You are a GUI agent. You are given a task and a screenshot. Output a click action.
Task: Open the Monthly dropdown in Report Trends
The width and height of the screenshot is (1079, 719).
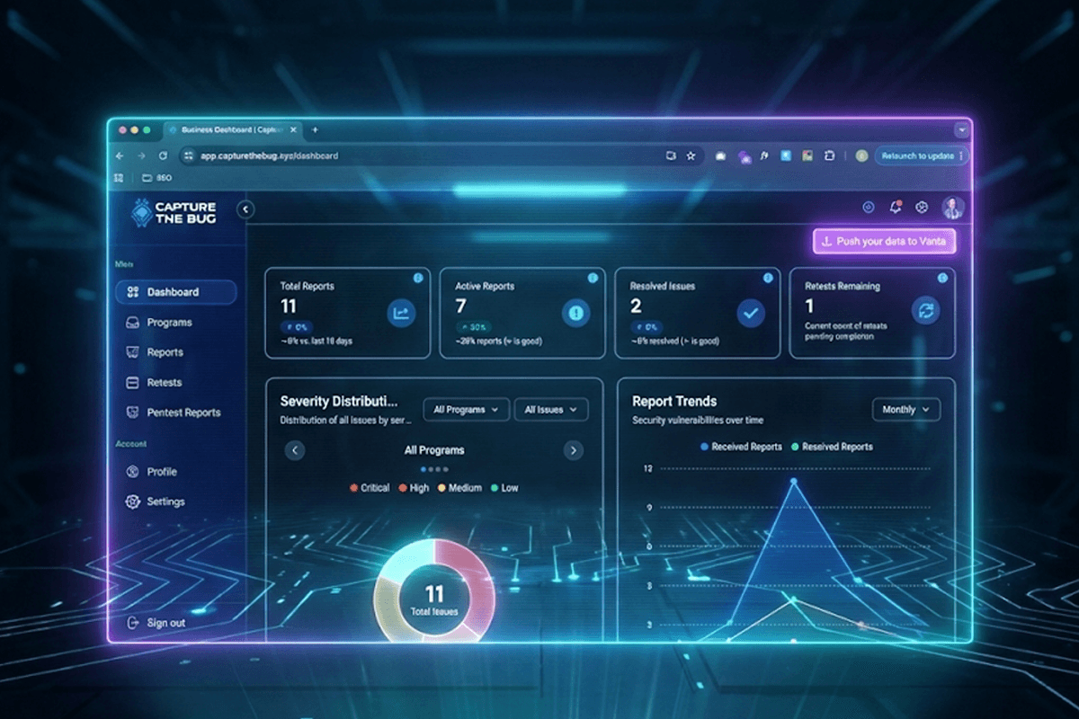point(906,410)
